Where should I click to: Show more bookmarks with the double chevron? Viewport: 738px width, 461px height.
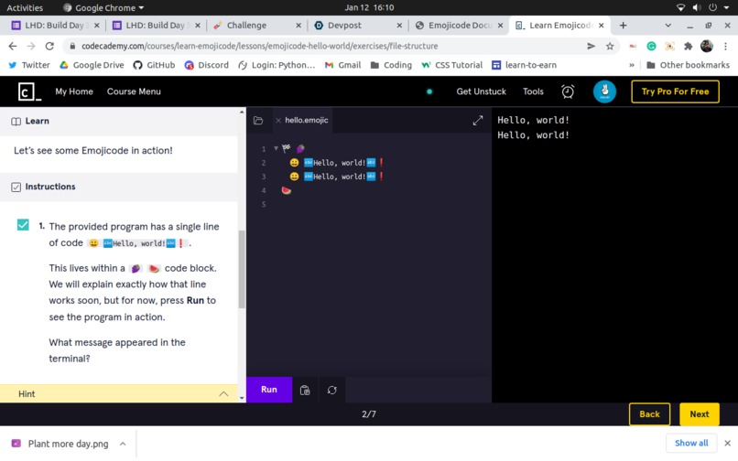click(632, 65)
